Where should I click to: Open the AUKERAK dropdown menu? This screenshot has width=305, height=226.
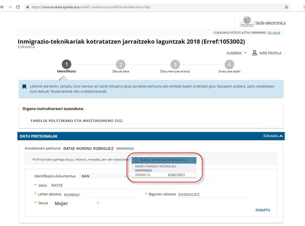click(236, 53)
